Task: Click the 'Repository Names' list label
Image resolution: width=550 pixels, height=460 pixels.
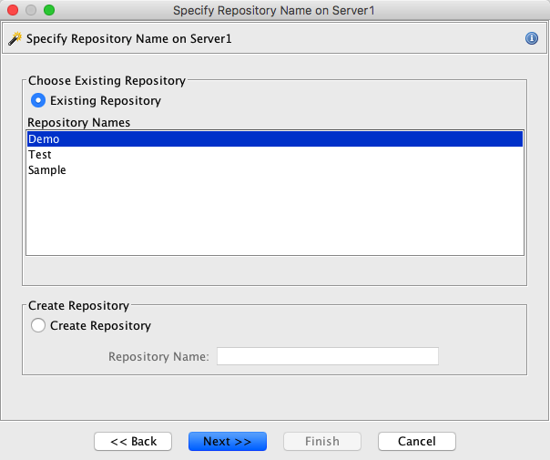Action: click(x=79, y=122)
